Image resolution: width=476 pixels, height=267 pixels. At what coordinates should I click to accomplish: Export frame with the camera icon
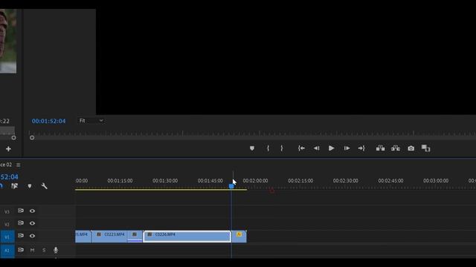click(411, 148)
